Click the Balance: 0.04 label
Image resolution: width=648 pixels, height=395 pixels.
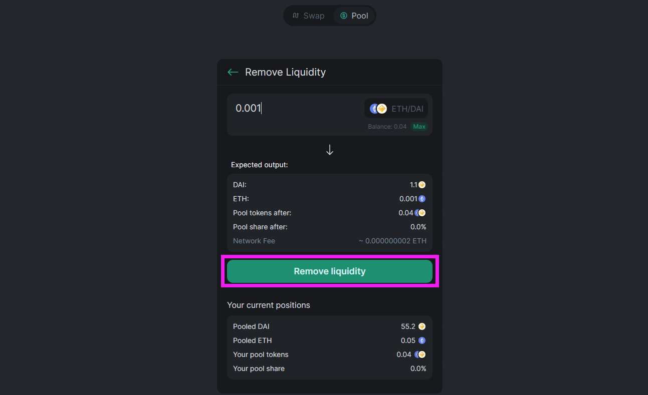[x=387, y=127]
